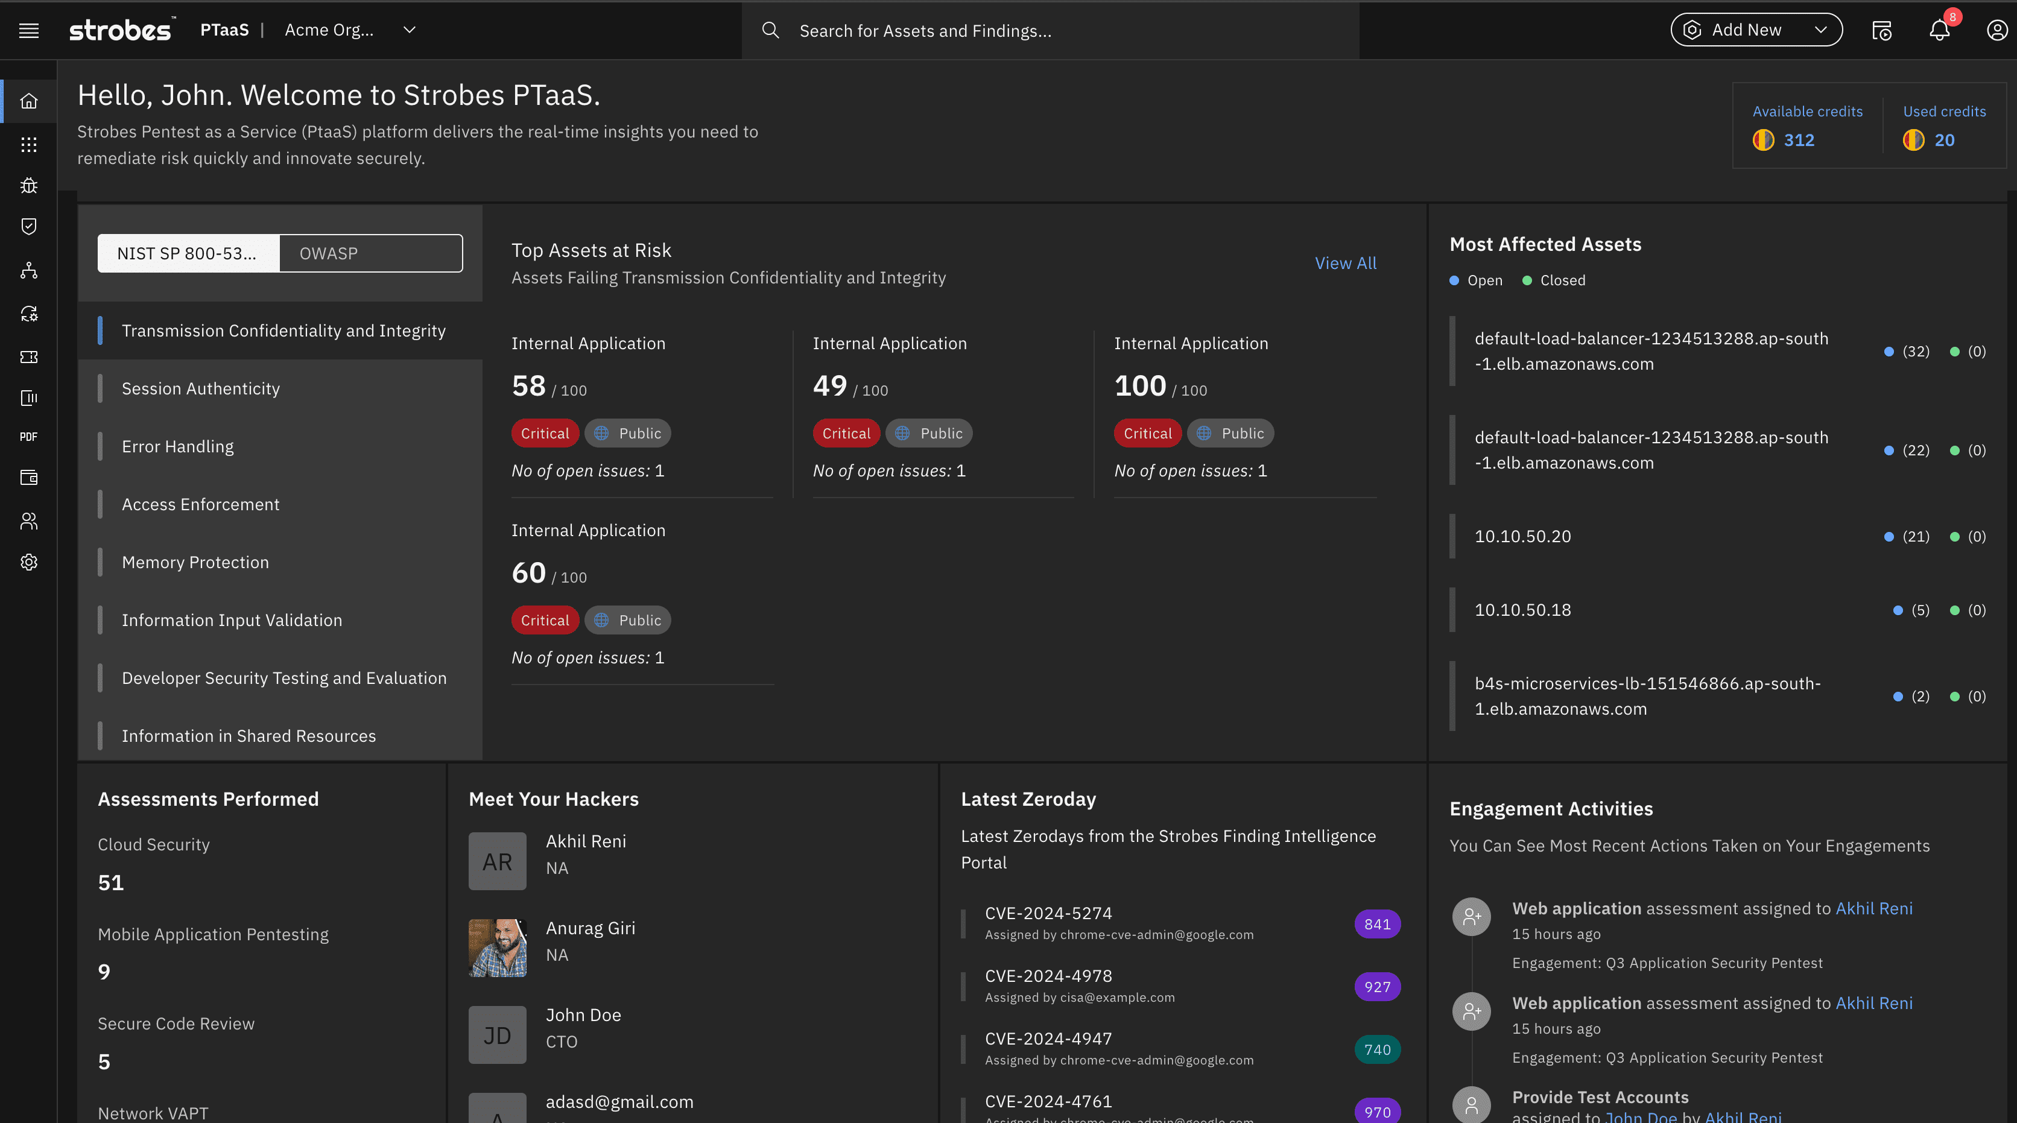
Task: Click the search for assets field
Action: [1050, 31]
